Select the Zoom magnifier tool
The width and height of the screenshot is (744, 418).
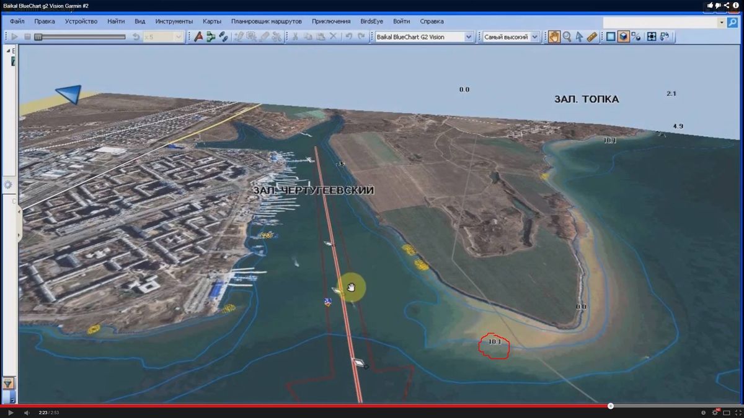(x=567, y=37)
